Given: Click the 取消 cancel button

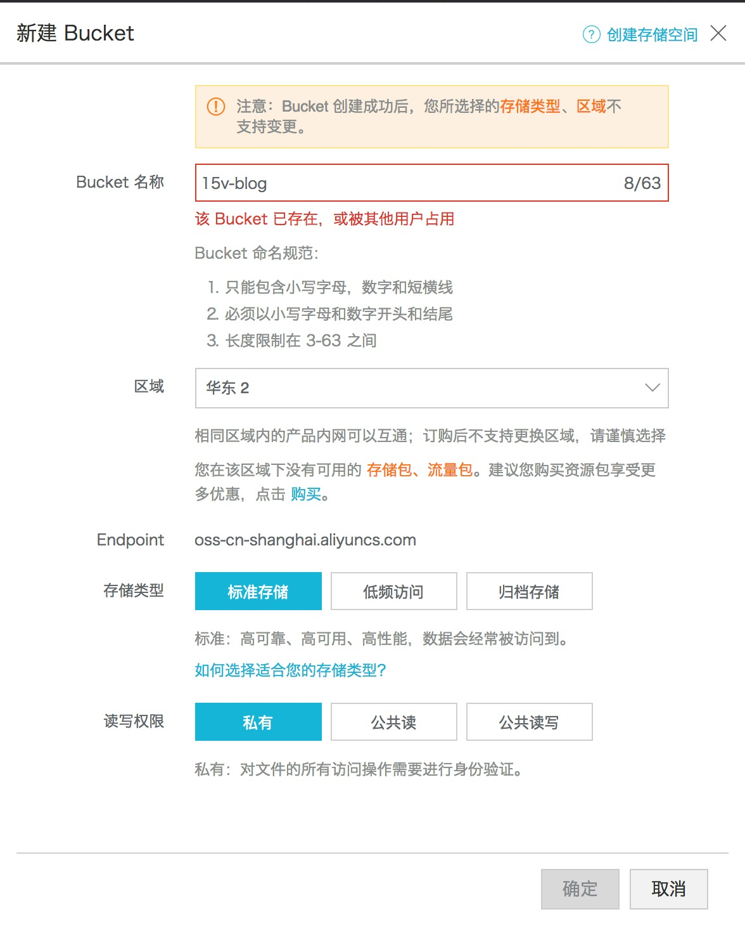Looking at the screenshot, I should click(668, 889).
